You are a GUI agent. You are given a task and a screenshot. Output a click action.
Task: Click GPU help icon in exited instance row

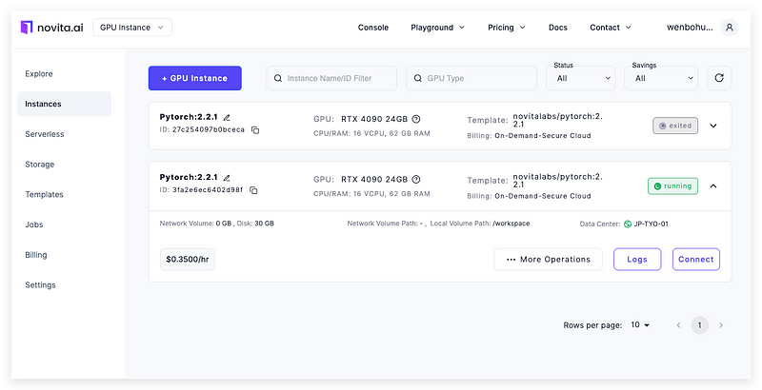tap(416, 119)
